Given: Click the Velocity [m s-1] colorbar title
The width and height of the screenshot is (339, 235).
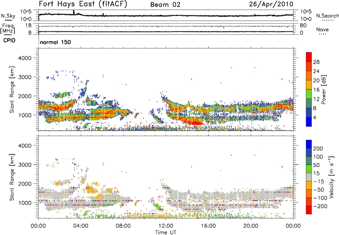Looking at the screenshot, I should tap(331, 177).
